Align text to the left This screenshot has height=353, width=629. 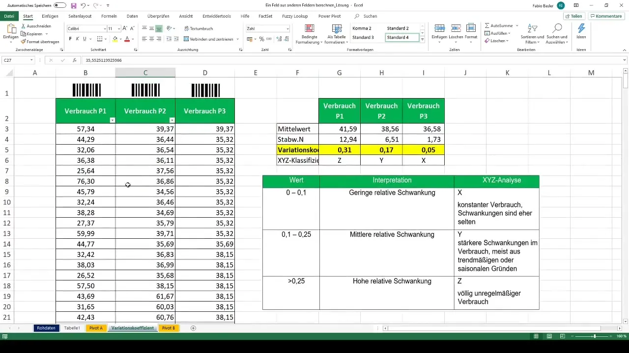[144, 39]
